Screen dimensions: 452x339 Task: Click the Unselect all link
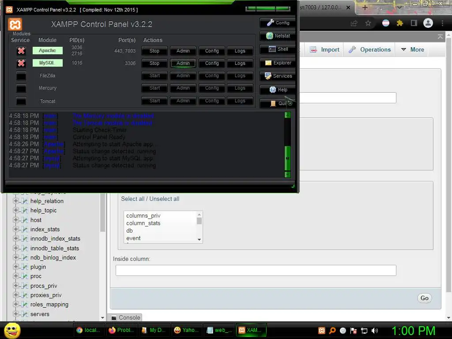[164, 199]
